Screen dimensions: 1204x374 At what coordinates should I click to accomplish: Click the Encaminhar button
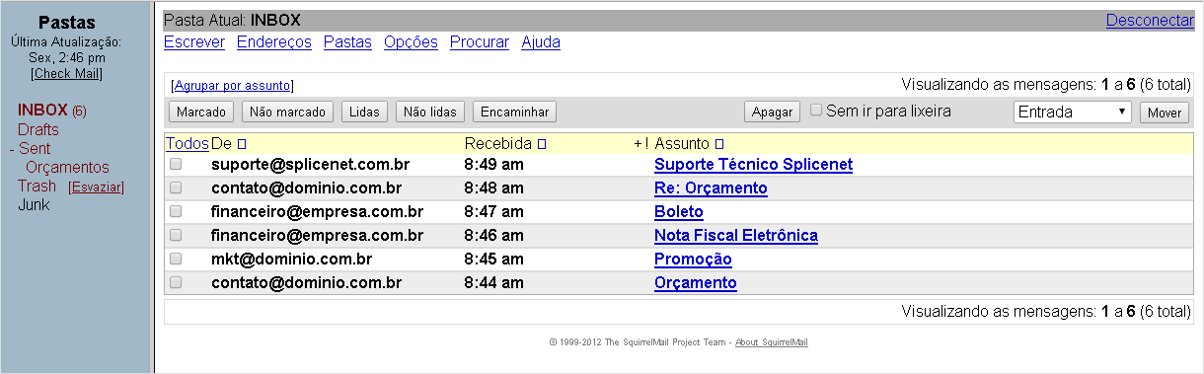click(x=515, y=112)
